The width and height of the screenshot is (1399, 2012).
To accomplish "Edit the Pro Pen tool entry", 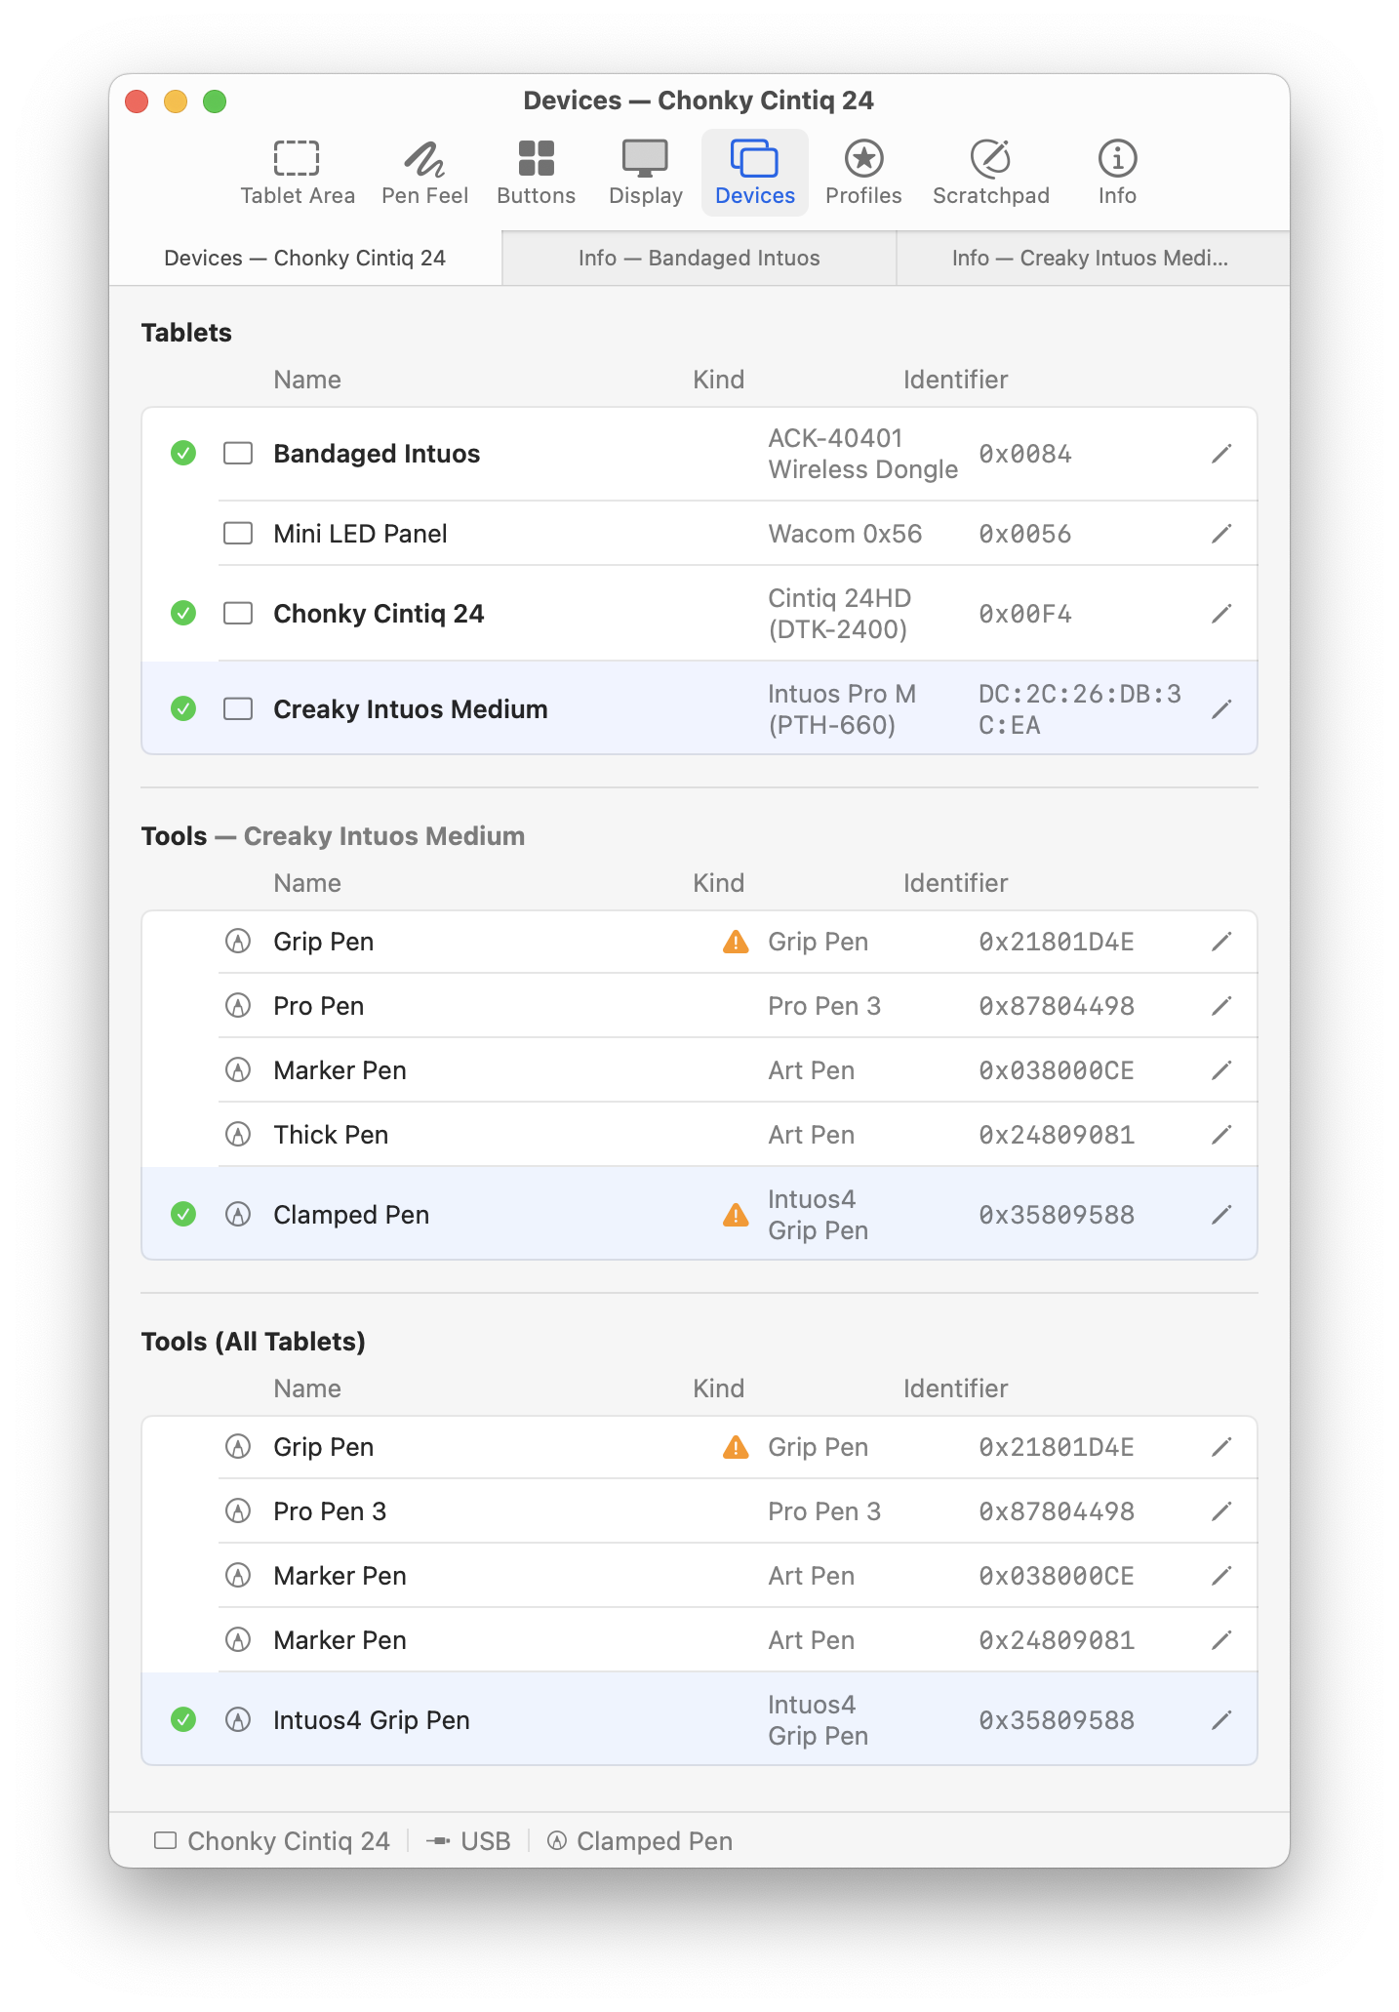I will click(x=1221, y=1006).
